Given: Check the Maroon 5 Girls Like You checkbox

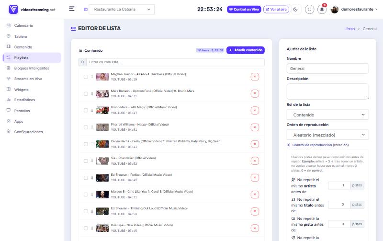Looking at the screenshot, I should pos(86,195).
